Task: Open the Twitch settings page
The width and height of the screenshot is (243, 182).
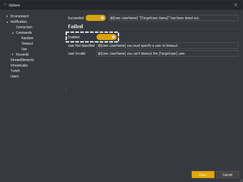Action: click(15, 71)
